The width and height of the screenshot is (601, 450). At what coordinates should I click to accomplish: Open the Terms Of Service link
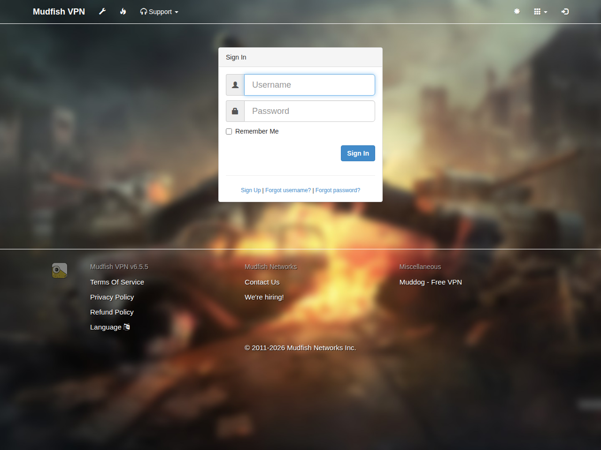(117, 282)
